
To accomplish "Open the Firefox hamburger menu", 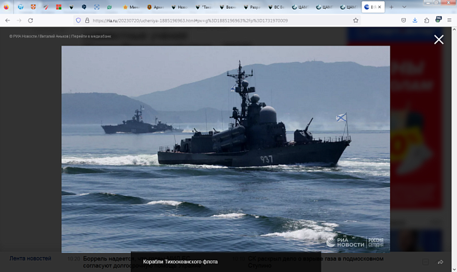I will (x=449, y=20).
